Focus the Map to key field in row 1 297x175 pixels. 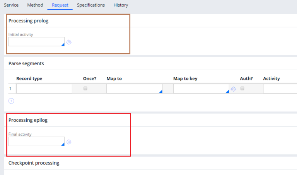[x=201, y=88]
